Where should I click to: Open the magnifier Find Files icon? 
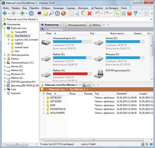[51, 13]
